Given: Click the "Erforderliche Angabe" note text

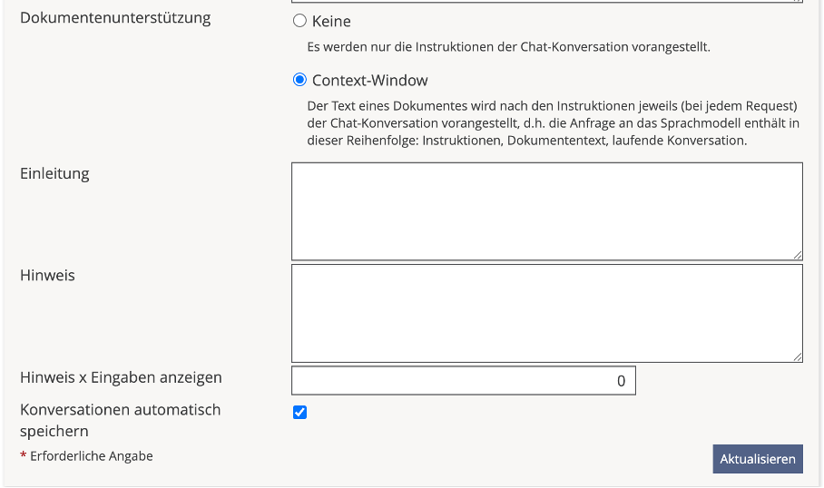Looking at the screenshot, I should coord(92,456).
